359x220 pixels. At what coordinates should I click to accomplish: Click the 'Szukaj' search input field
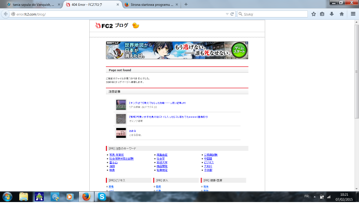coord(274,14)
